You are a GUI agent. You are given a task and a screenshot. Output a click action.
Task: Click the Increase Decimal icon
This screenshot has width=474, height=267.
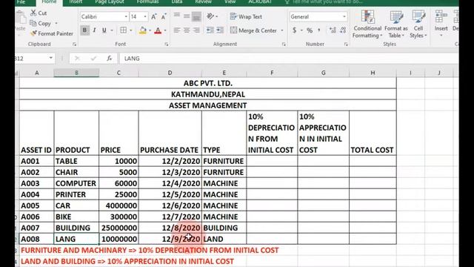333,30
